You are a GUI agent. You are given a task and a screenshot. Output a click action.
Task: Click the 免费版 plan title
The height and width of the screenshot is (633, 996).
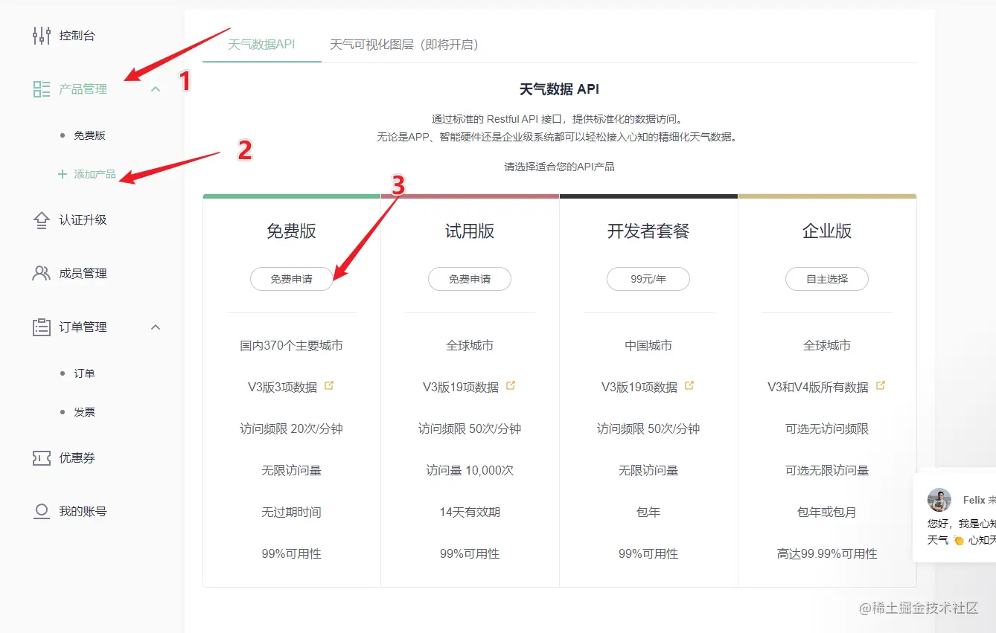click(x=291, y=231)
